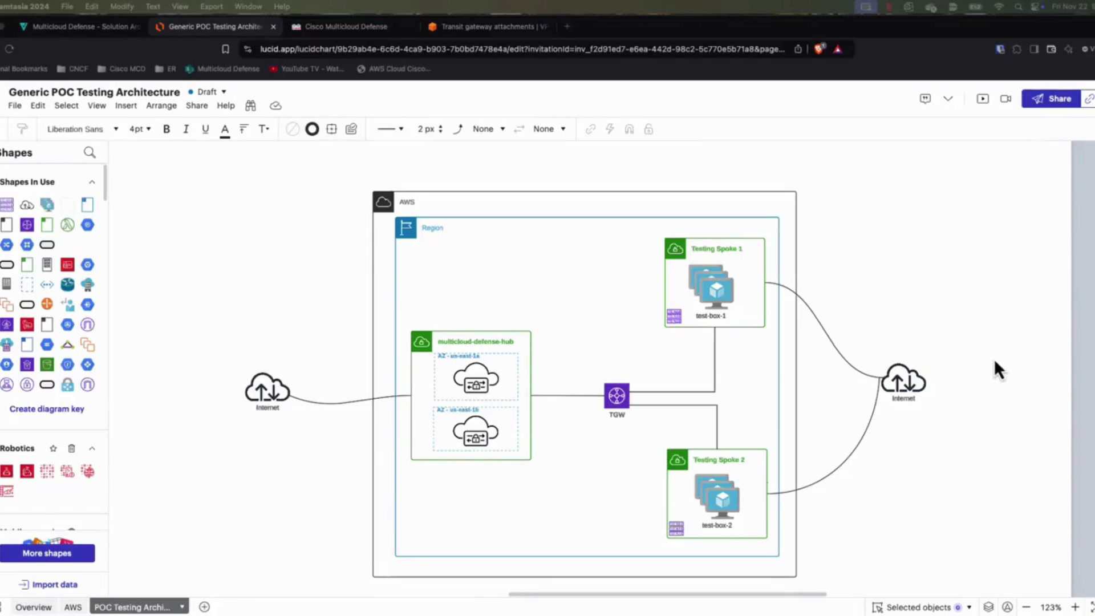This screenshot has height=616, width=1095.
Task: Open the line color circle icon
Action: pos(312,129)
